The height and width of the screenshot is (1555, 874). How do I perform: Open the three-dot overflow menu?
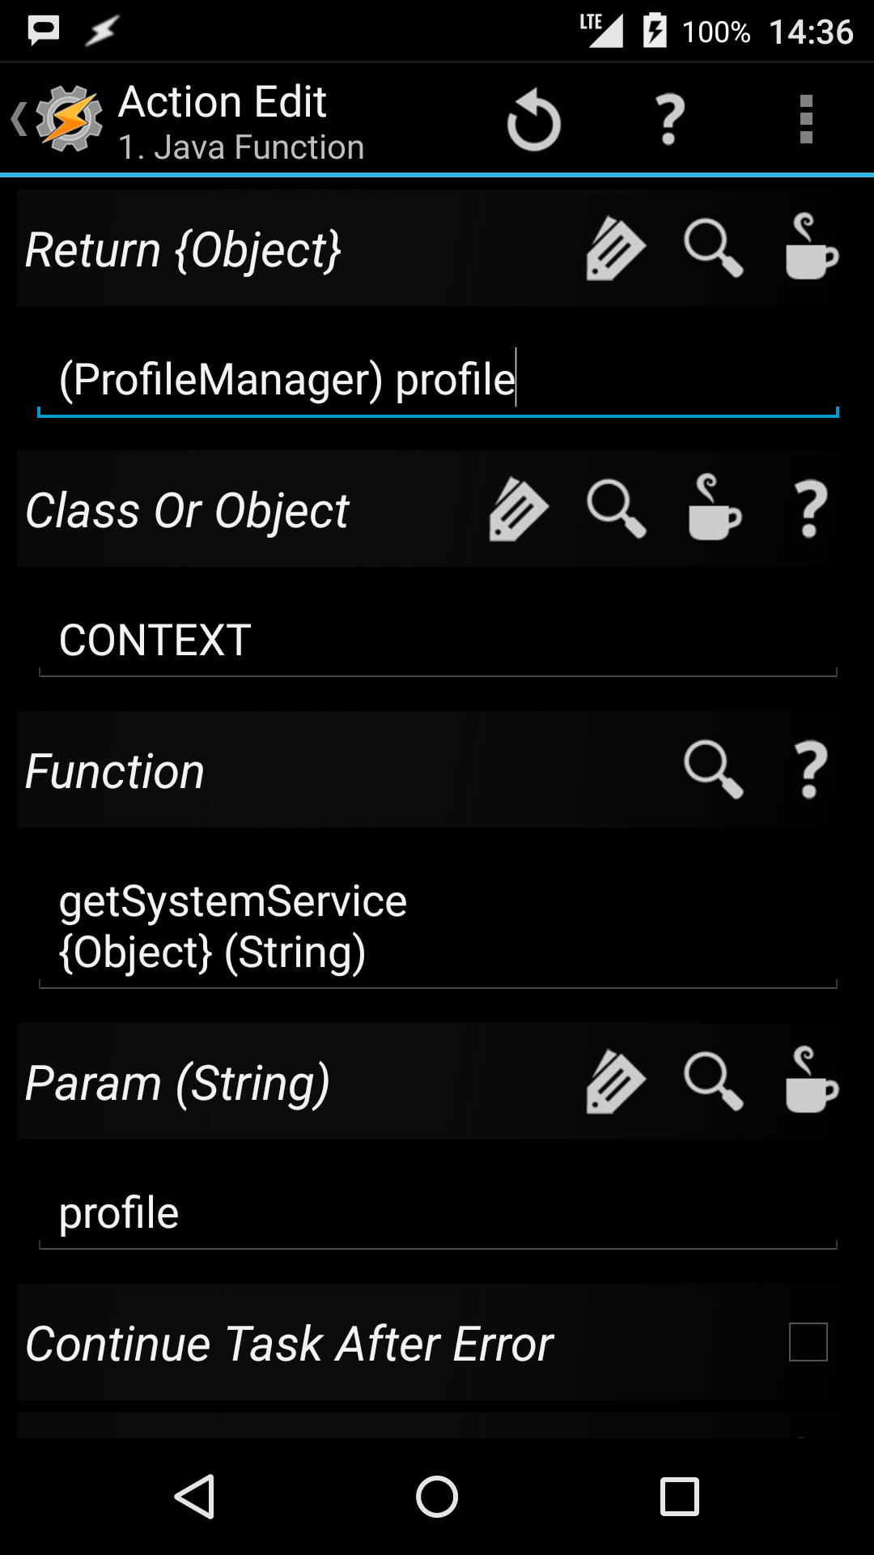click(805, 120)
